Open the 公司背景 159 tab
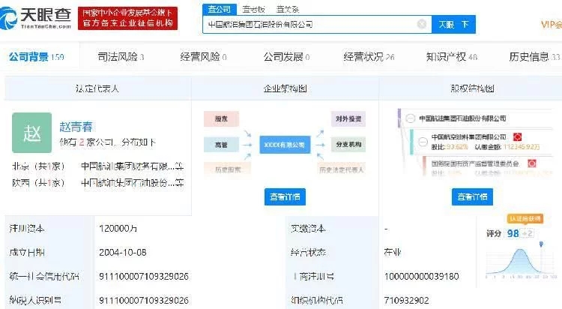562x309 pixels. [37, 57]
